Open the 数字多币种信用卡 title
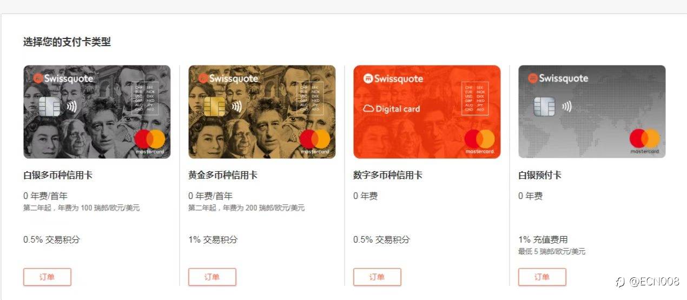The height and width of the screenshot is (300, 687). click(x=388, y=175)
